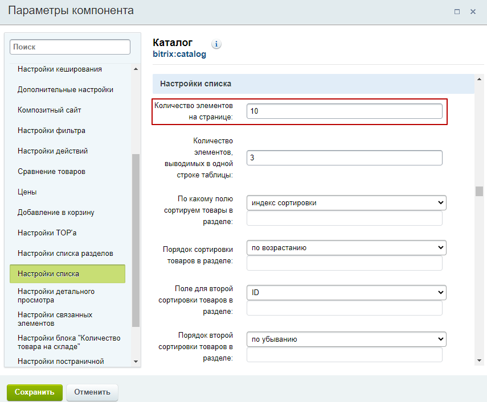This screenshot has height=402, width=487.
Task: Open the second sort field dropdown 'ID'
Action: tap(346, 293)
